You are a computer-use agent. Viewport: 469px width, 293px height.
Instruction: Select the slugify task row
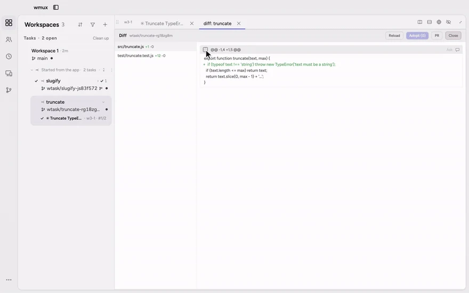[53, 81]
